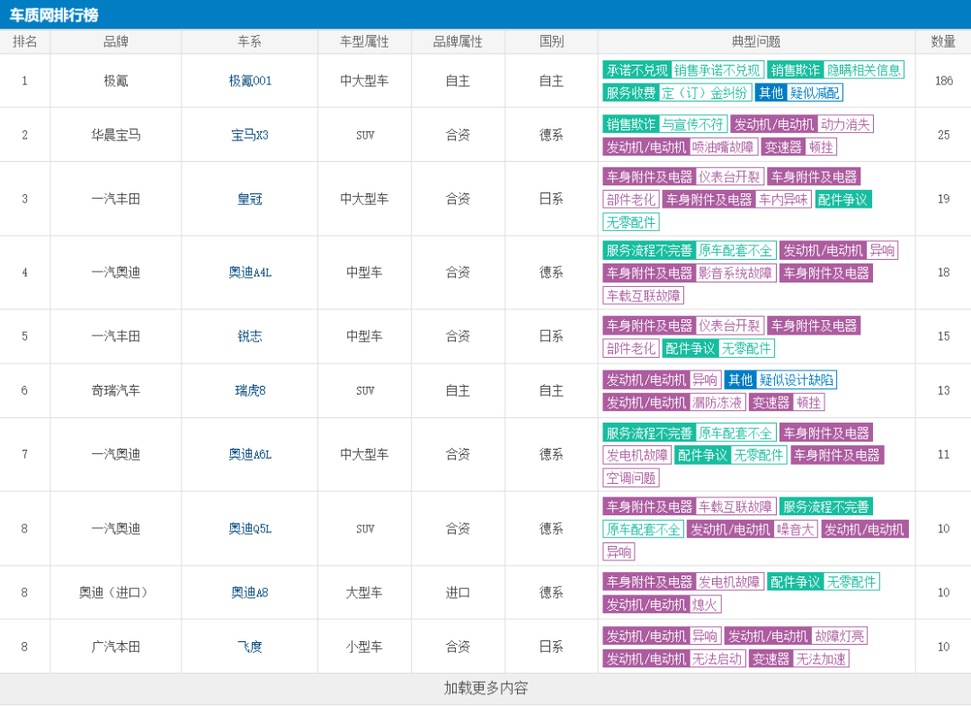Click the 奥迪（进口） brand cell
This screenshot has height=706, width=971.
coord(116,593)
